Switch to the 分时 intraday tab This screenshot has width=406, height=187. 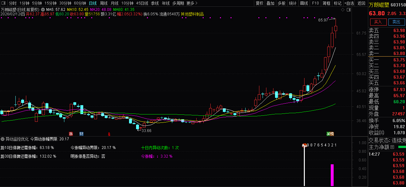pos(12,3)
